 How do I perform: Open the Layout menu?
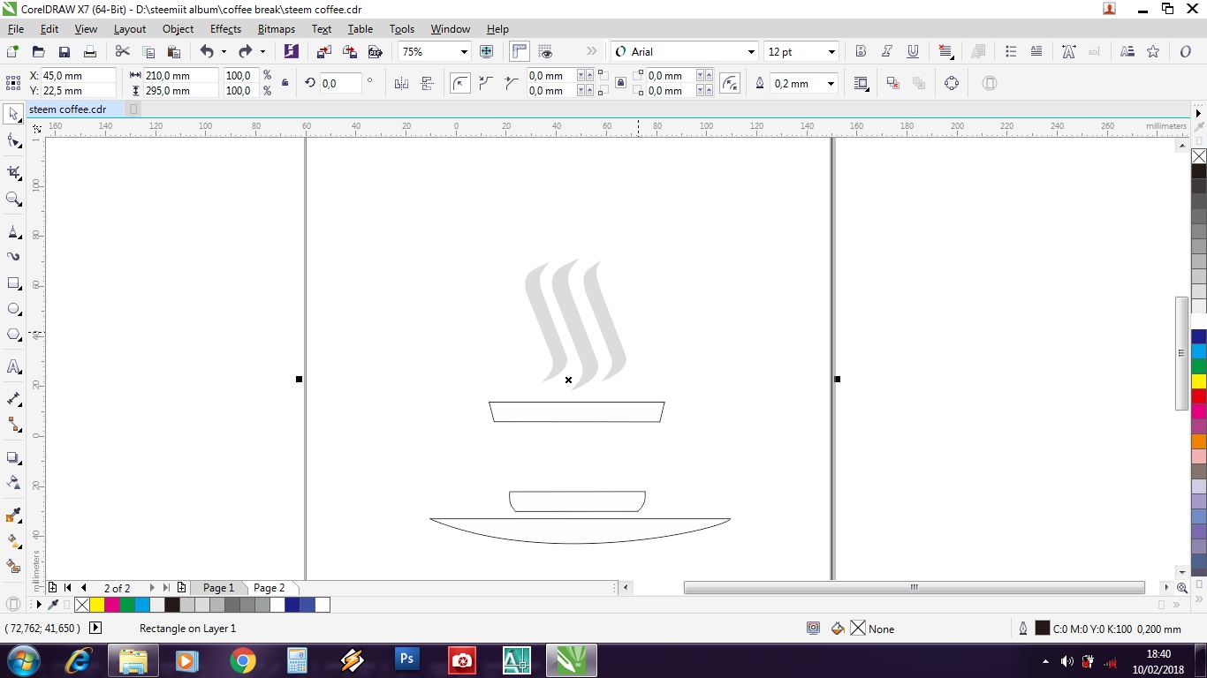click(130, 29)
